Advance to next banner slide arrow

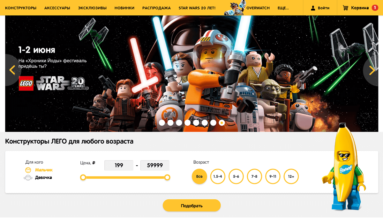pos(372,70)
